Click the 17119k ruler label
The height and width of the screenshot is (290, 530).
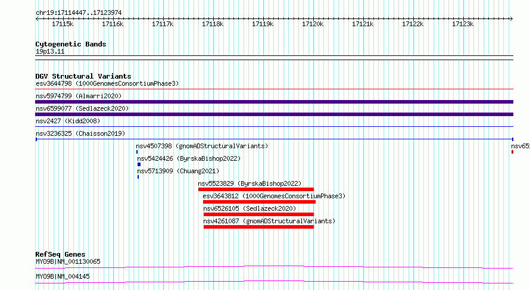click(263, 24)
